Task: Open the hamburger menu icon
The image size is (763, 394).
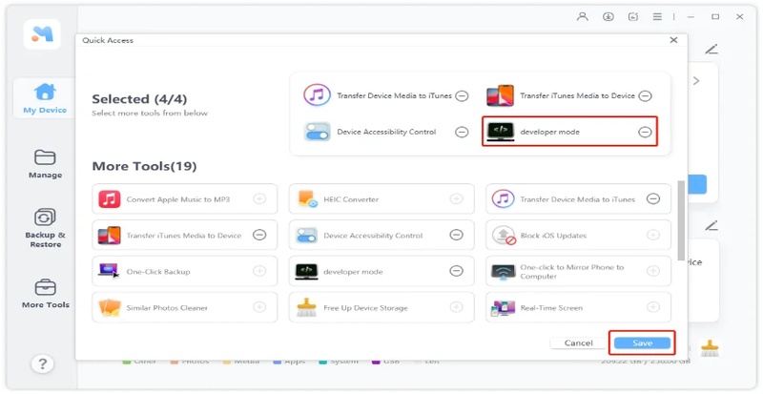Action: point(657,16)
